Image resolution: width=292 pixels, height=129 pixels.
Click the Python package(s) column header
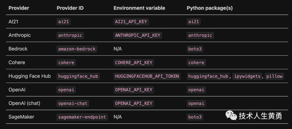pos(210,8)
